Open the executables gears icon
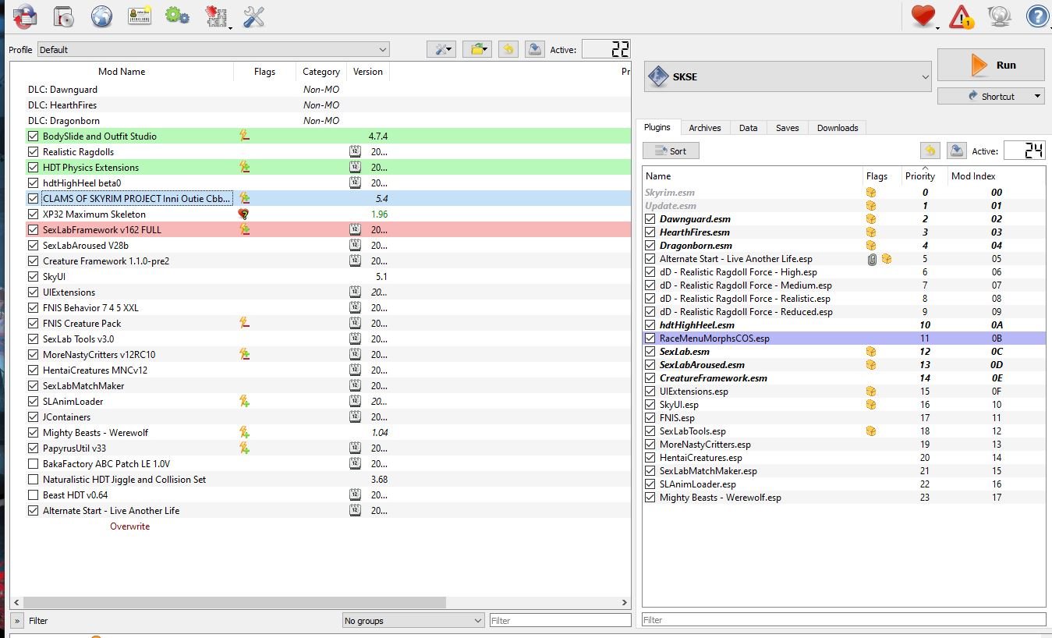 [178, 16]
